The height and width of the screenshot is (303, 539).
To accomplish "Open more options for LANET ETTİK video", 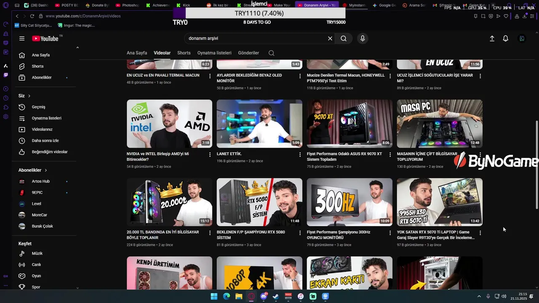I will click(300, 155).
